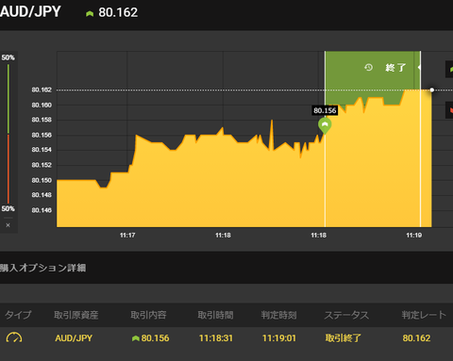The height and width of the screenshot is (361, 453).
Task: Click the 80.156 trade content cell
Action: click(x=155, y=338)
